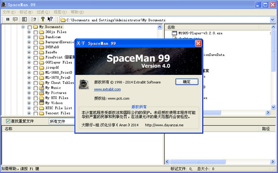Open the 帮助(H) menu
The image size is (278, 173).
click(x=77, y=12)
